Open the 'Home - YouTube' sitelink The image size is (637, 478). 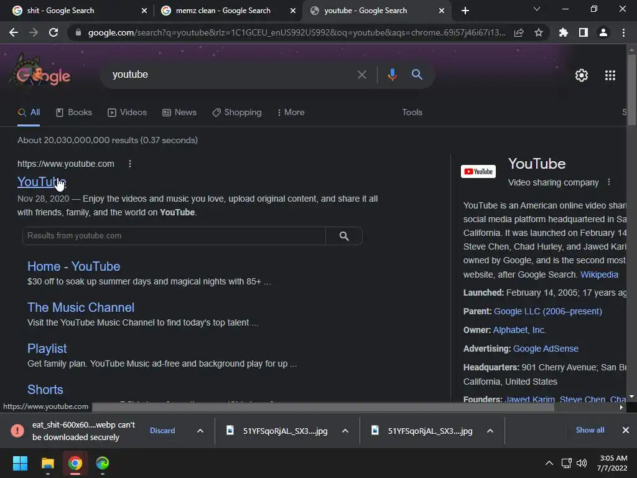73,266
